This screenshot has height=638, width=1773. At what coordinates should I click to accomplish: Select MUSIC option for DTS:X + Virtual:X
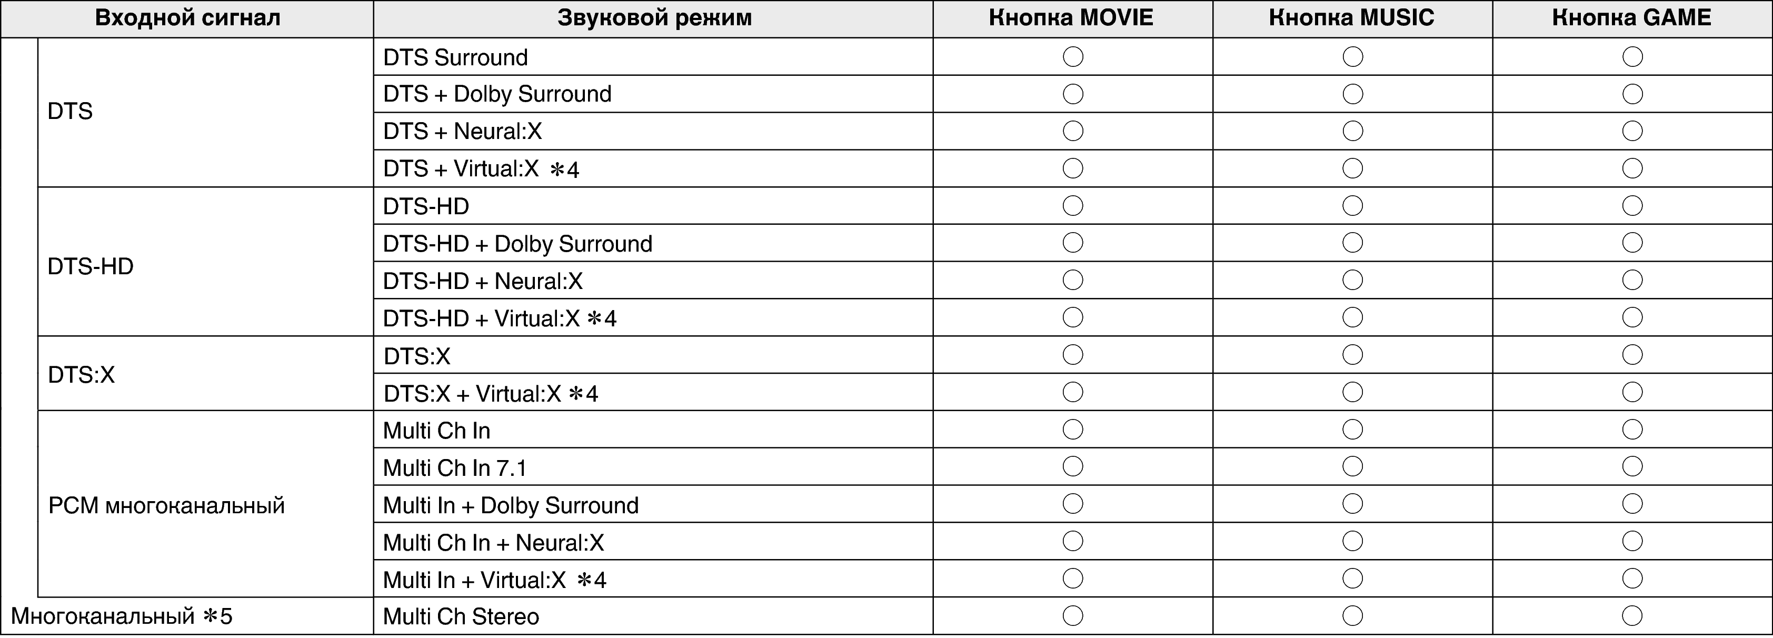tap(1352, 392)
